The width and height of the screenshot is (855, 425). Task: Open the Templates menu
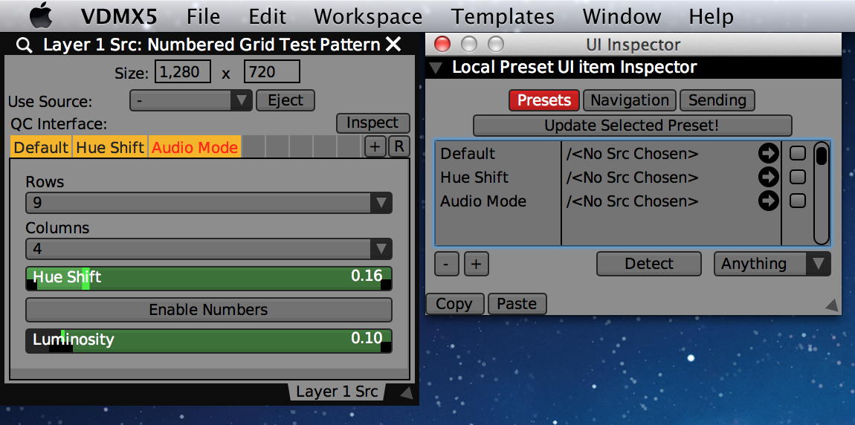(503, 16)
